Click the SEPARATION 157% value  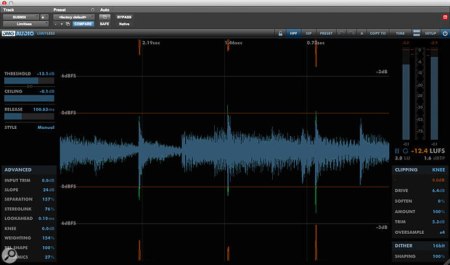click(x=48, y=199)
